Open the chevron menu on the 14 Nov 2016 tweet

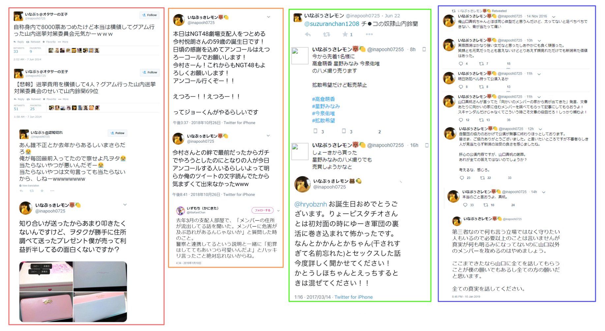point(554,16)
